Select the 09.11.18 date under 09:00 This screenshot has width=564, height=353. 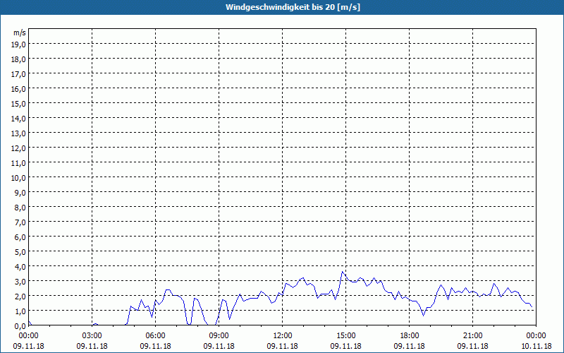(x=219, y=346)
